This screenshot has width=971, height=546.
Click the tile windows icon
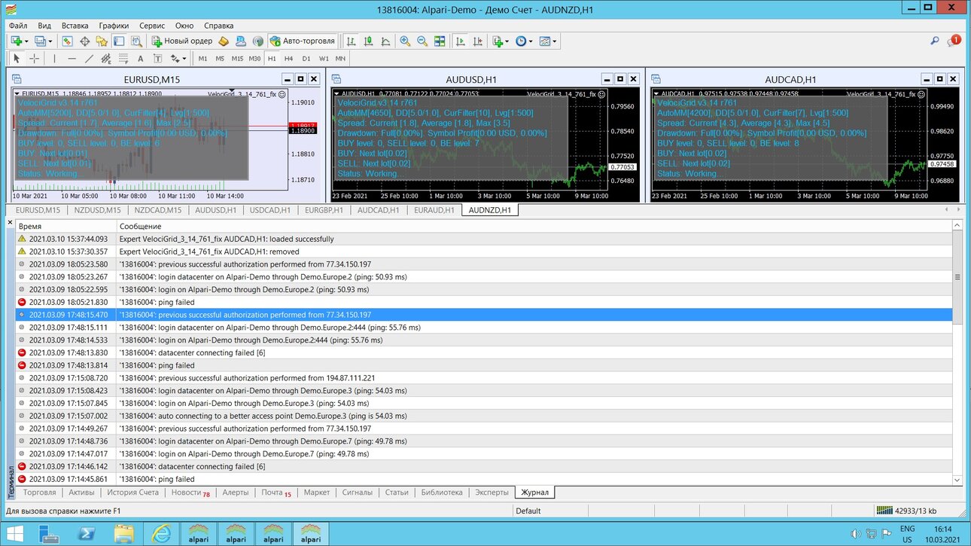click(x=440, y=41)
